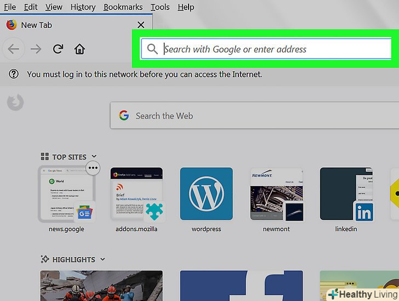Open the Edit menu
399x301 pixels.
tap(31, 7)
